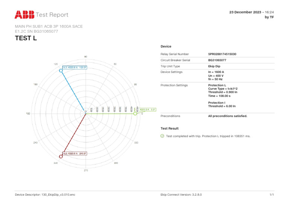Screen dimensions: 289x204
Task: Select the dark red IL2 phasor endpoint circle
Action: coord(61,156)
